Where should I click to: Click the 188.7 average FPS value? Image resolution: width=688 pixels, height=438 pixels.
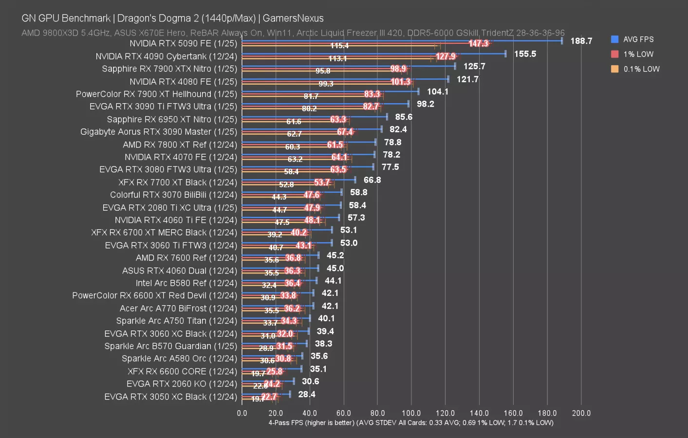pyautogui.click(x=581, y=41)
